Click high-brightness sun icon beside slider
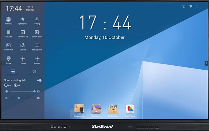The width and height of the screenshot is (209, 131). click(38, 91)
